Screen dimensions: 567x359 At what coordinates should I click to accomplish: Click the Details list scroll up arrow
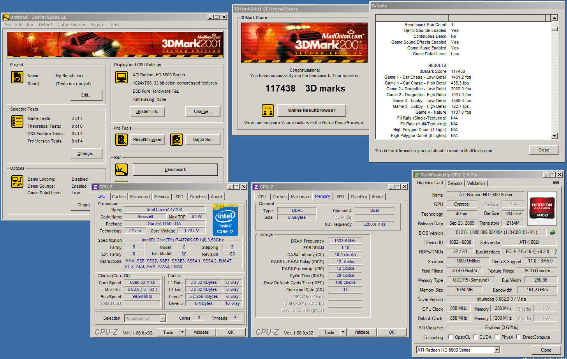(555, 18)
